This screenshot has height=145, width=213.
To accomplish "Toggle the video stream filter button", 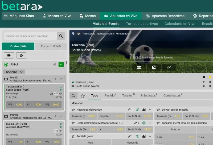I will [x=9, y=55].
